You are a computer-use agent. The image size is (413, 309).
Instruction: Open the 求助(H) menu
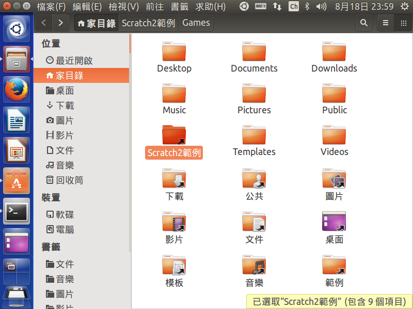pyautogui.click(x=211, y=7)
